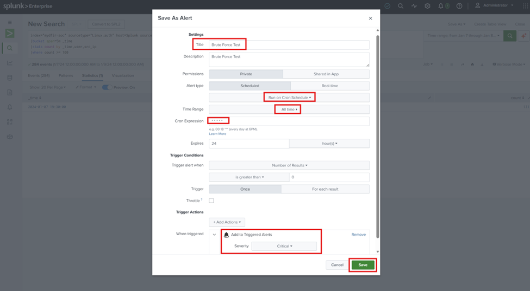This screenshot has width=530, height=291.
Task: Open the Help question mark icon
Action: point(459,6)
